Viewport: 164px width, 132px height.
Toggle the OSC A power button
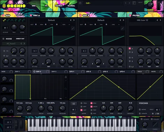point(31,15)
